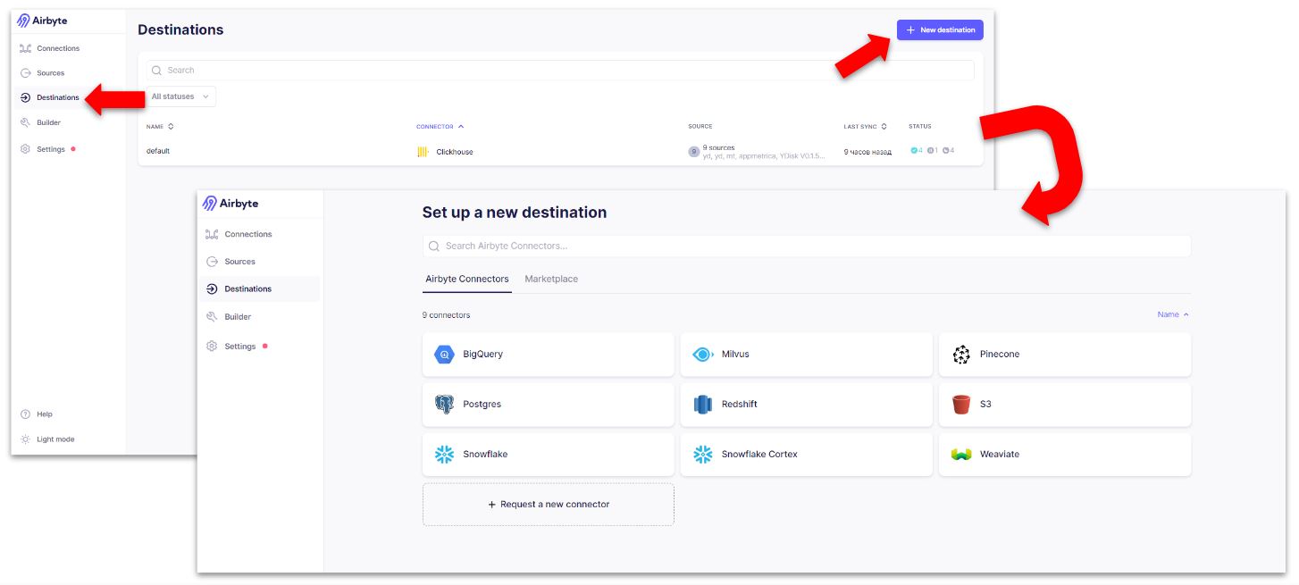This screenshot has width=1299, height=585.
Task: Sort the destinations table by LAST SYNC
Action: point(865,127)
